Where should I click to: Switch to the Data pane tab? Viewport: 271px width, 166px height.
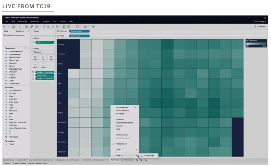point(6,31)
